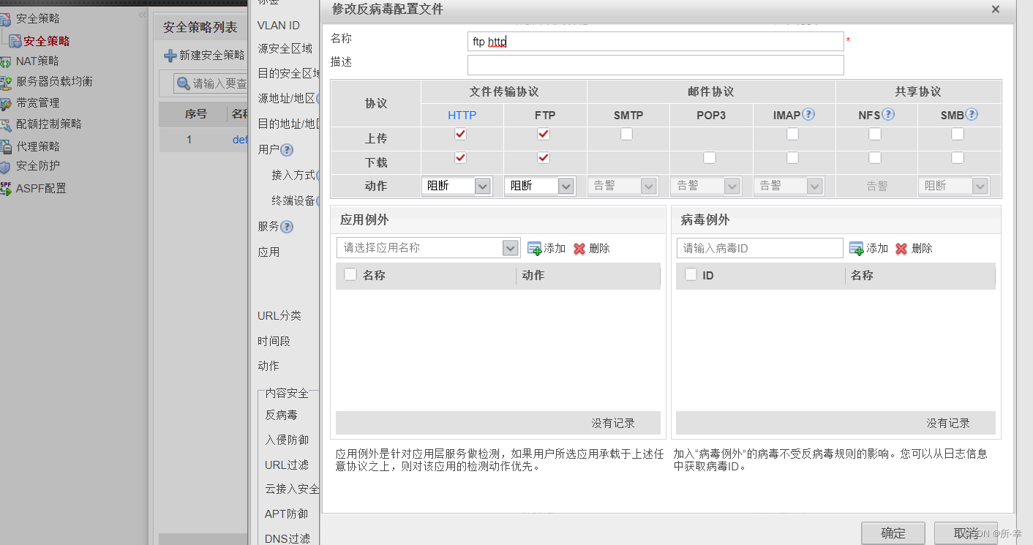The image size is (1033, 545).
Task: Click the HTTP protocol link
Action: 462,115
